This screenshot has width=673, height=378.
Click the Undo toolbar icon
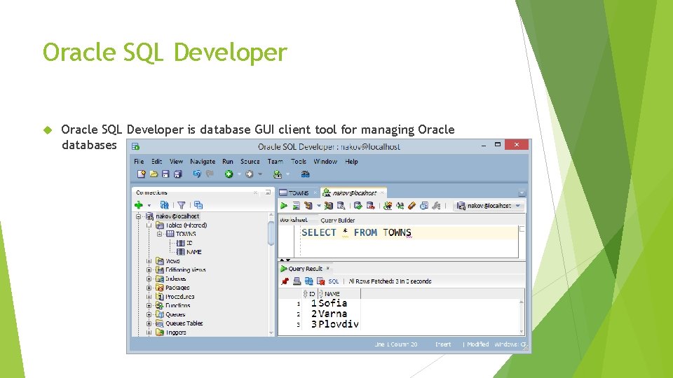pos(197,174)
